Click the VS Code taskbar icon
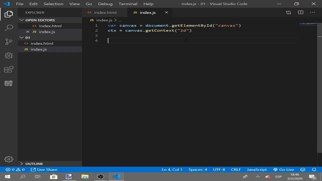Viewport: 322px width, 181px height. coord(116,176)
